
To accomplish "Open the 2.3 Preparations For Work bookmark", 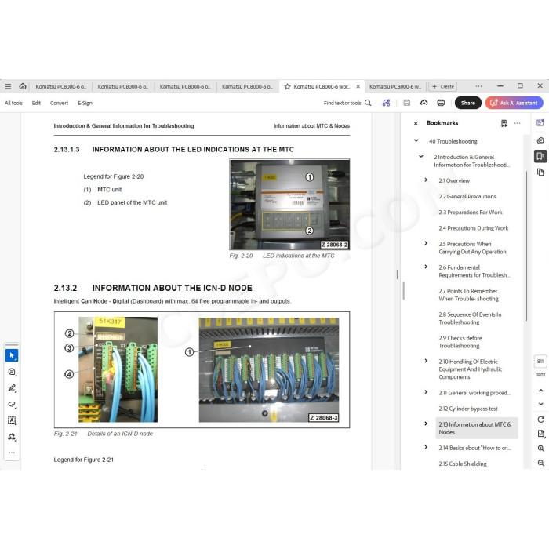I will click(x=471, y=213).
